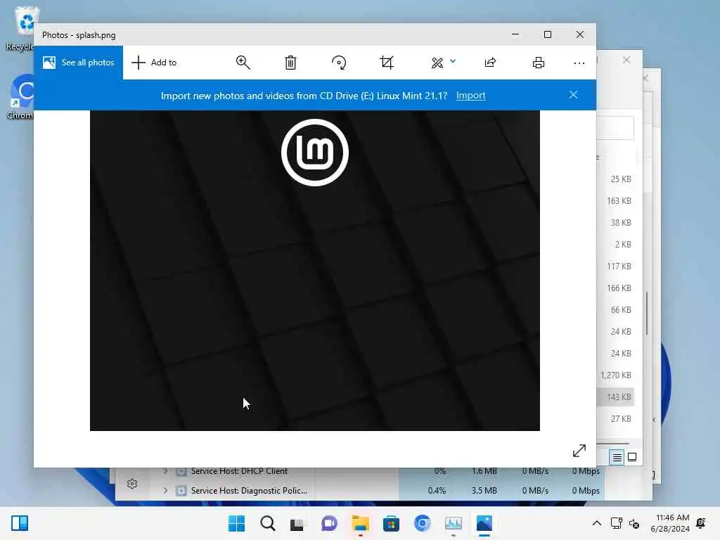Open Task Manager settings gear icon
Screen dimensions: 720x540
[x=132, y=484]
